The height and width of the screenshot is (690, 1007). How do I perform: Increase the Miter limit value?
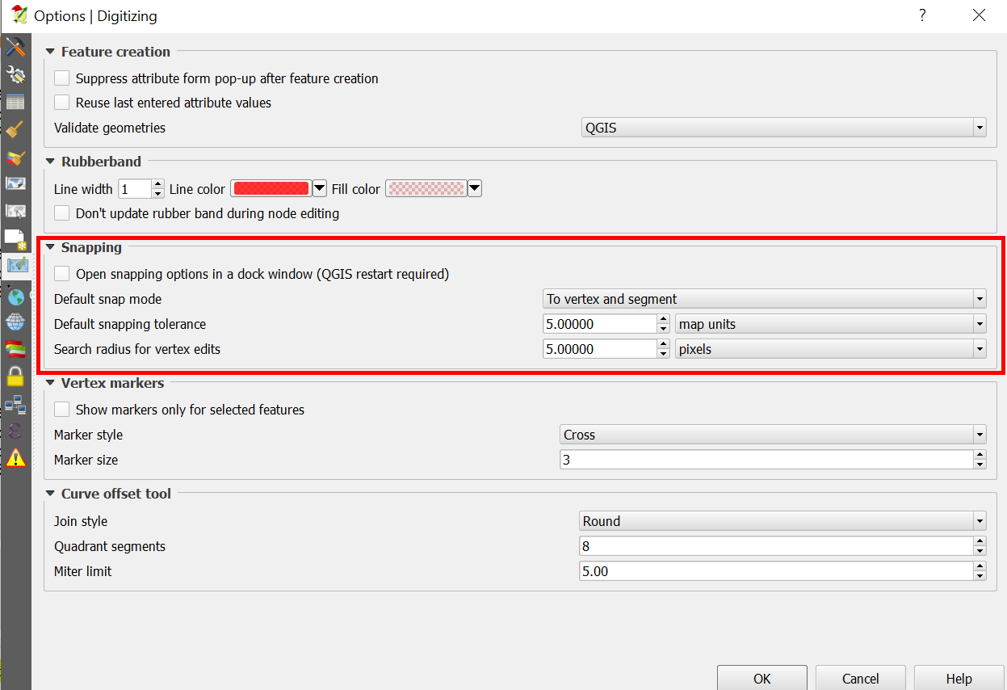click(x=980, y=566)
